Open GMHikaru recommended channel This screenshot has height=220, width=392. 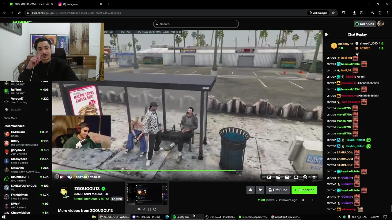[26, 134]
